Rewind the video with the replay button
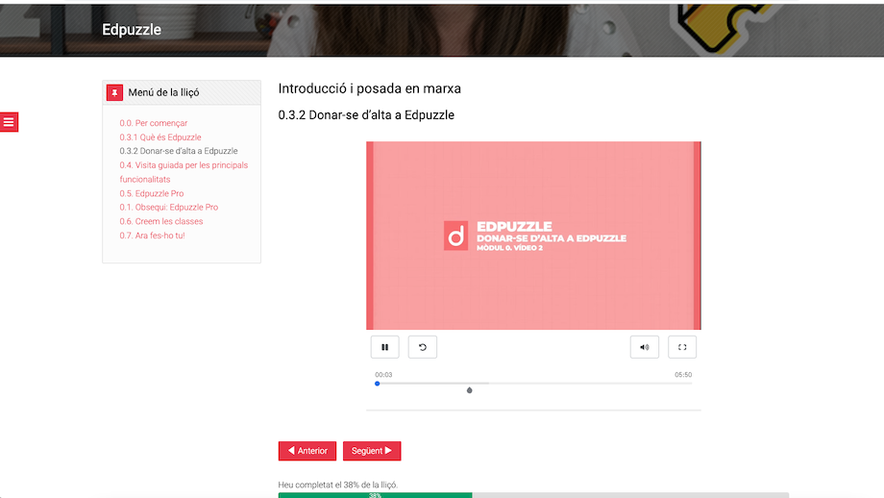 click(x=422, y=347)
